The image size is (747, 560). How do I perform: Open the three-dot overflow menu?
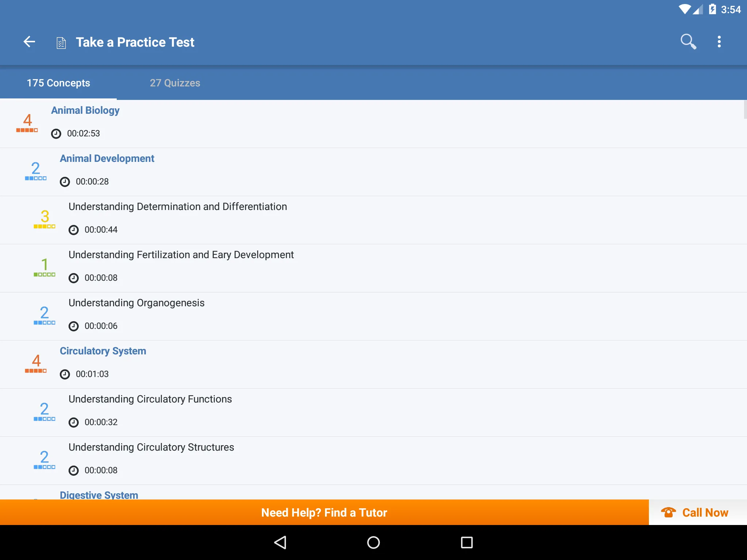pos(719,41)
